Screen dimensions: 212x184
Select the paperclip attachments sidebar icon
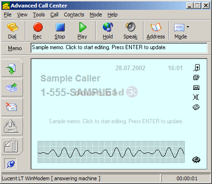pyautogui.click(x=11, y=146)
